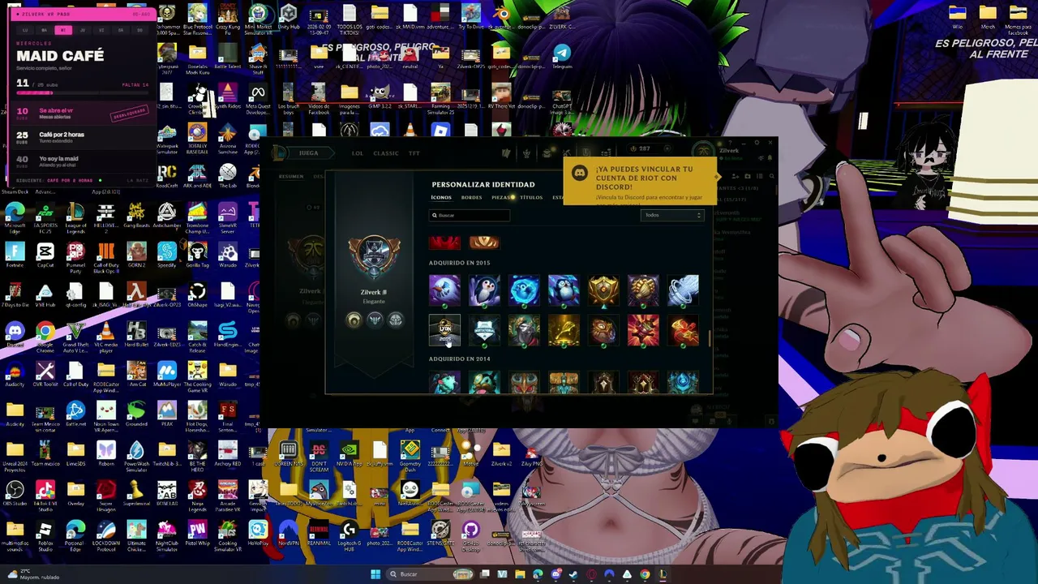Go to the Piezas tab

(501, 197)
